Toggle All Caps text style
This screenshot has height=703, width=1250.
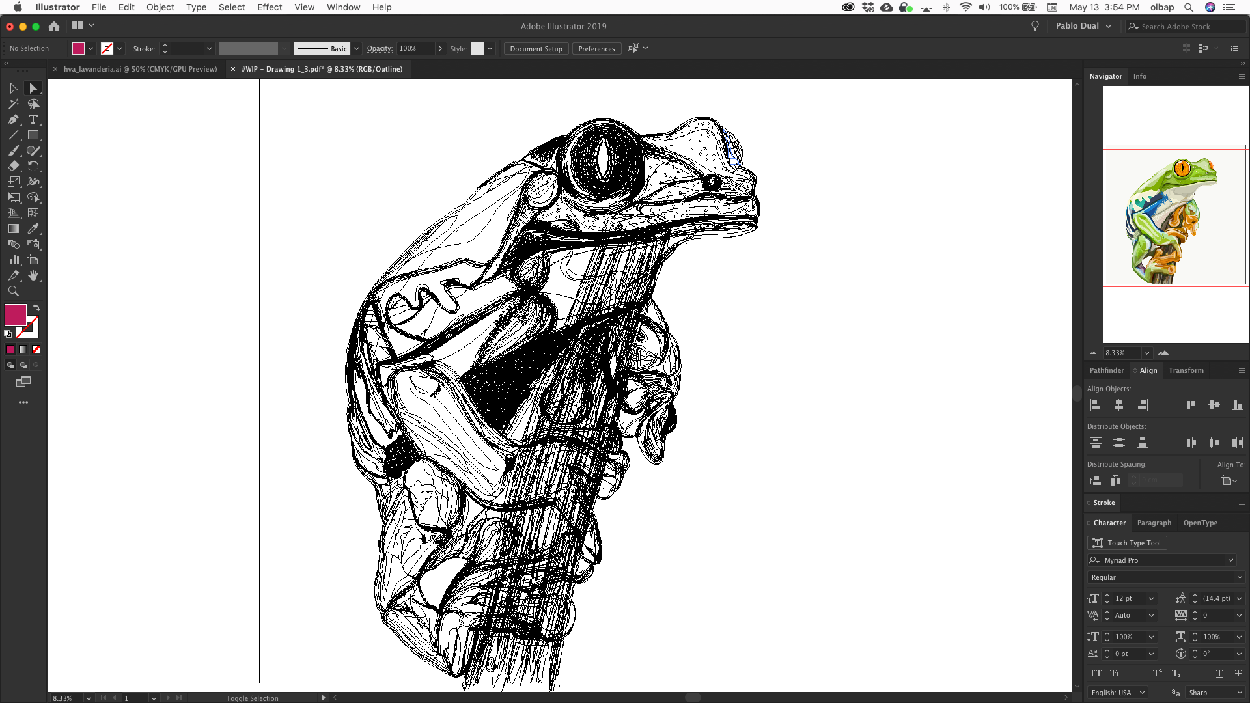[1096, 673]
